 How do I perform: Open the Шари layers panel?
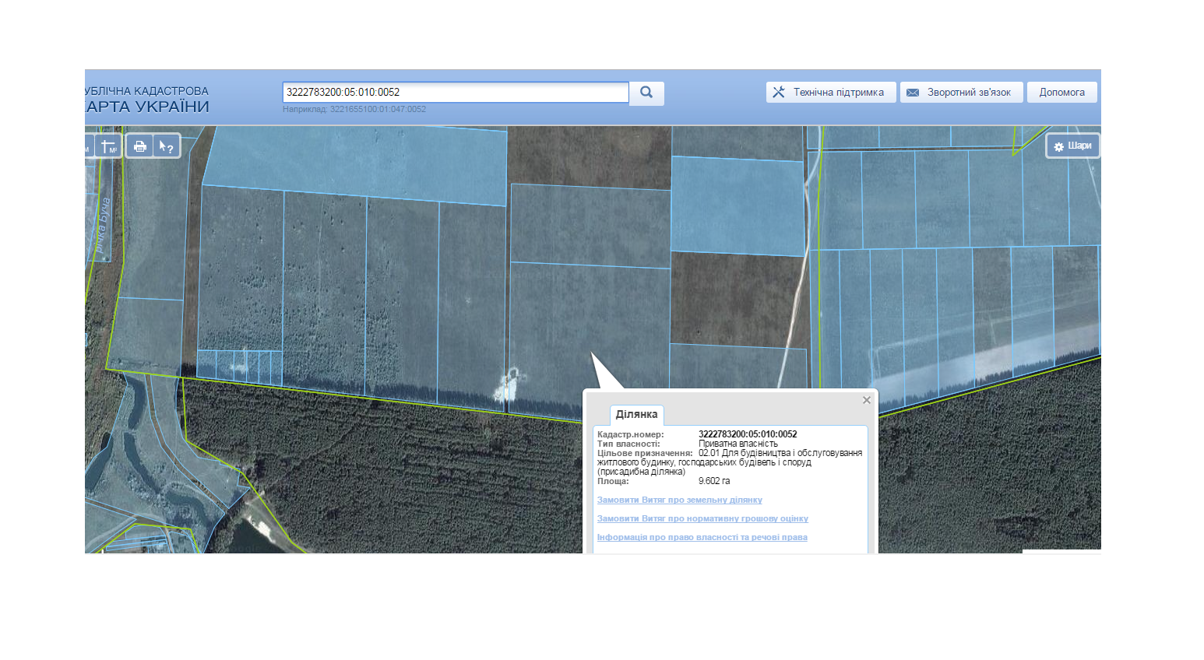[1072, 146]
